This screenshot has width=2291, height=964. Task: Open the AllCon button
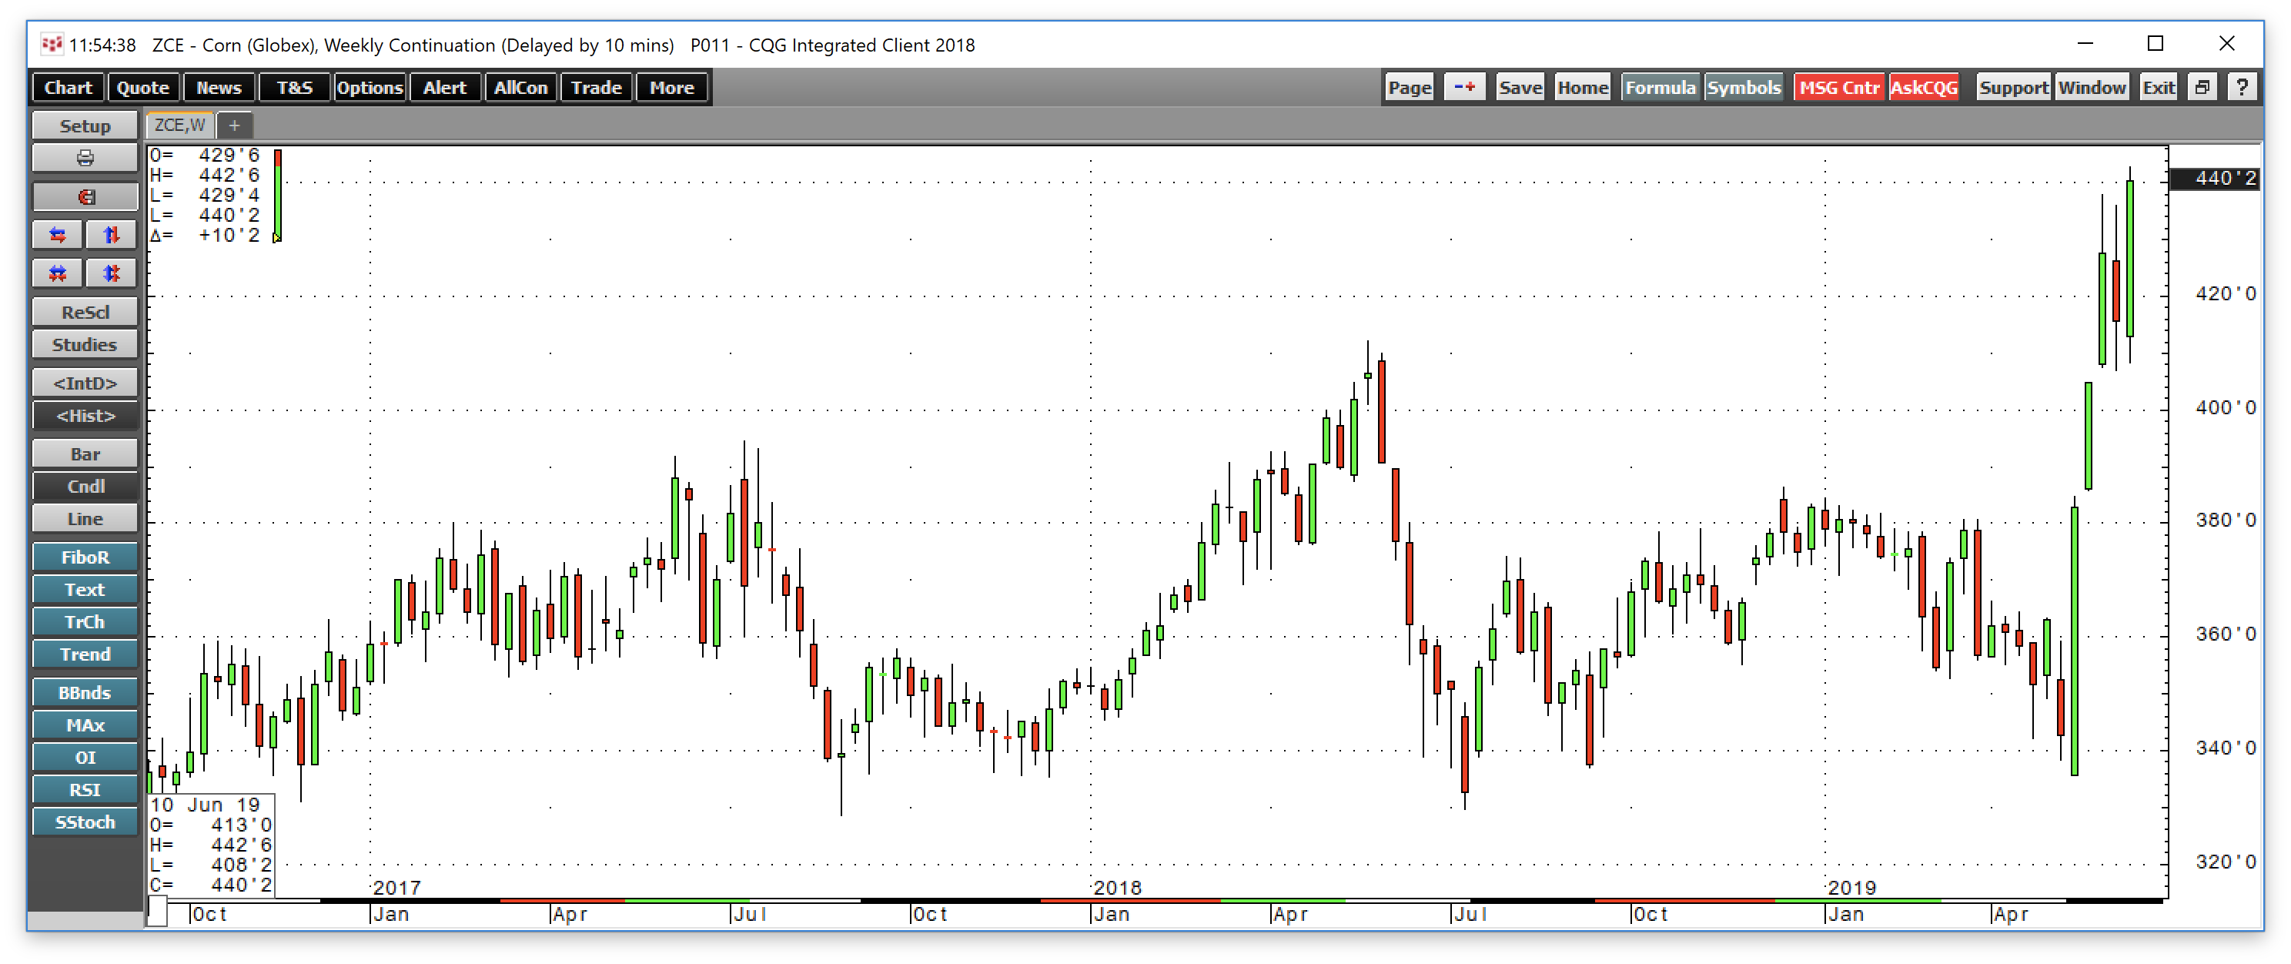tap(520, 87)
